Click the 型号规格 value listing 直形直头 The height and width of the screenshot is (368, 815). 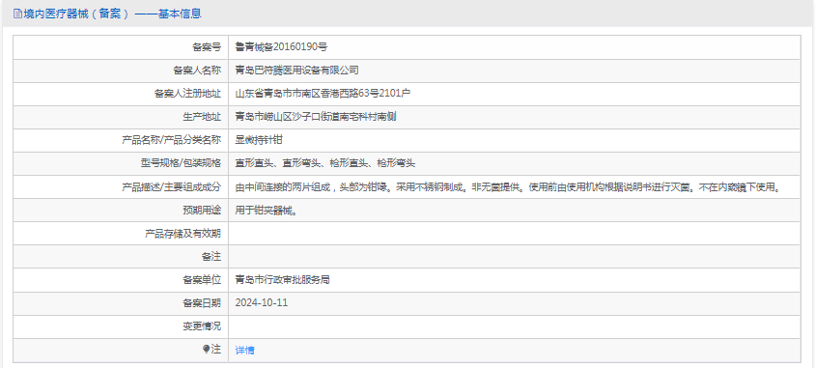[324, 163]
